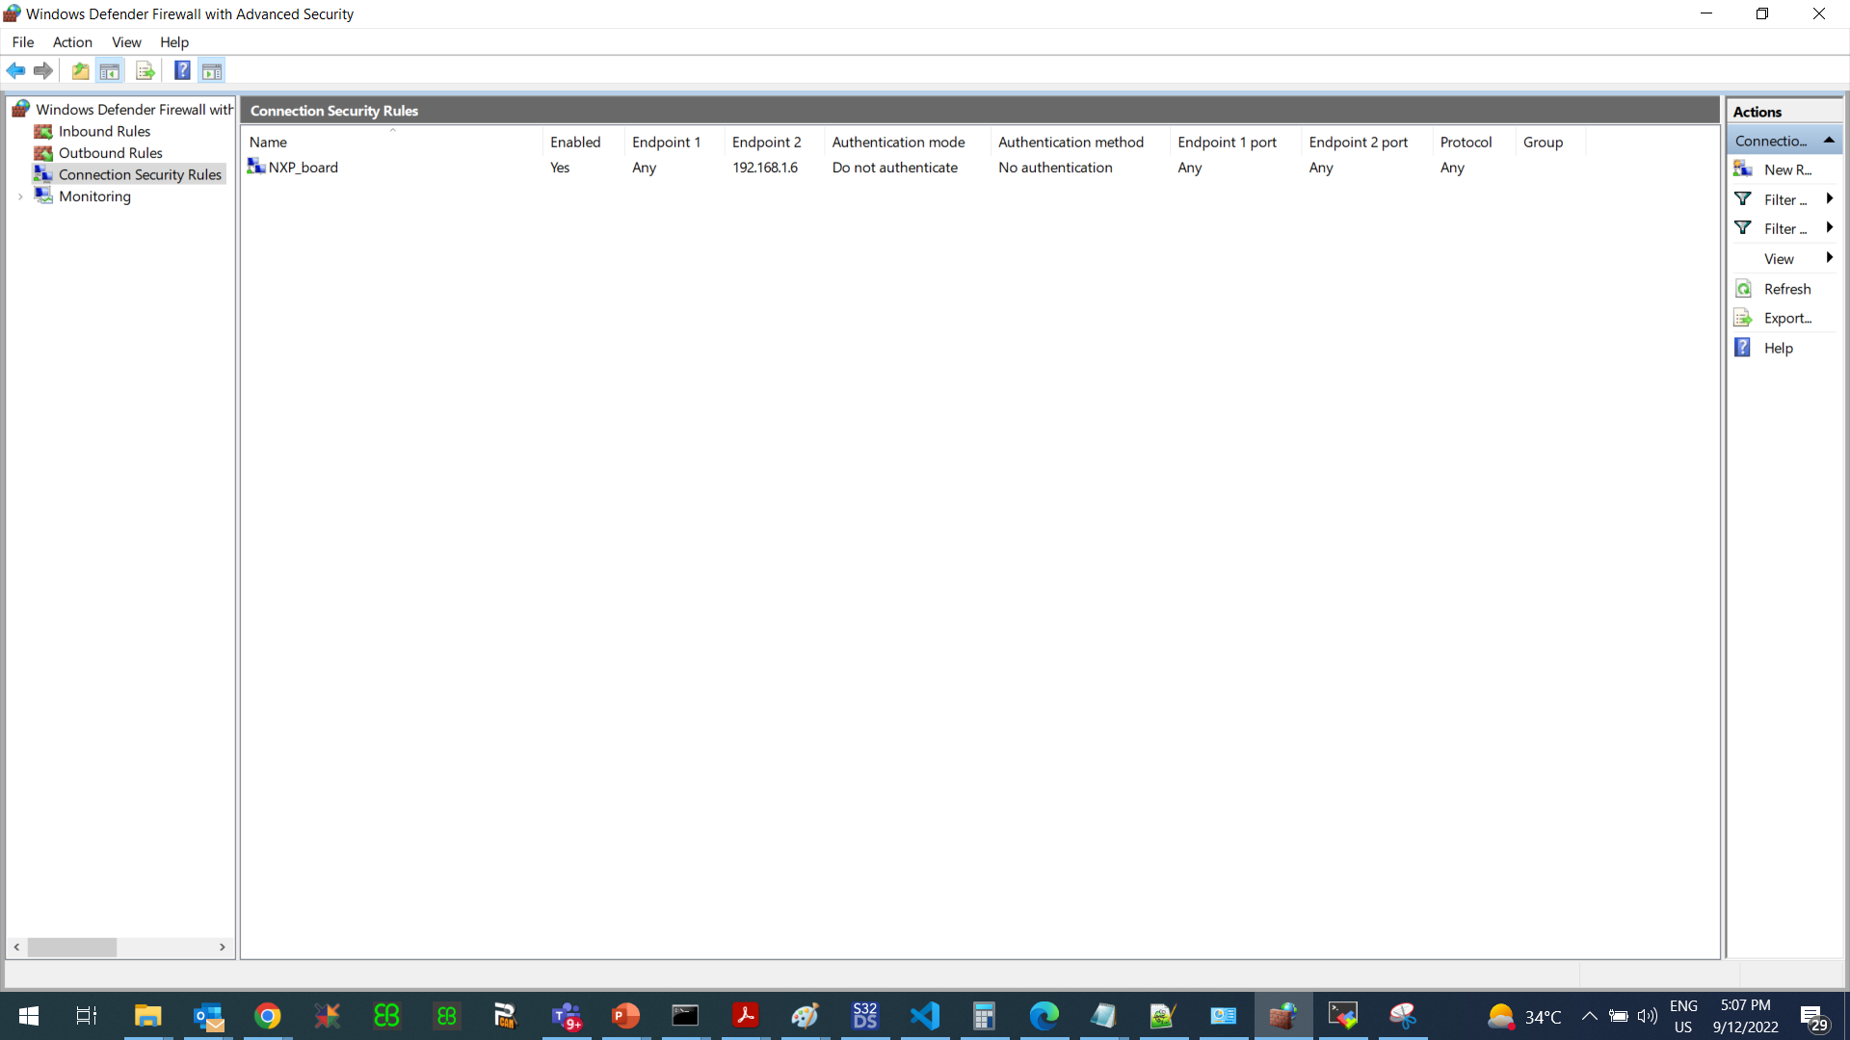Expand the Monitoring tree node
1850x1040 pixels.
(20, 196)
